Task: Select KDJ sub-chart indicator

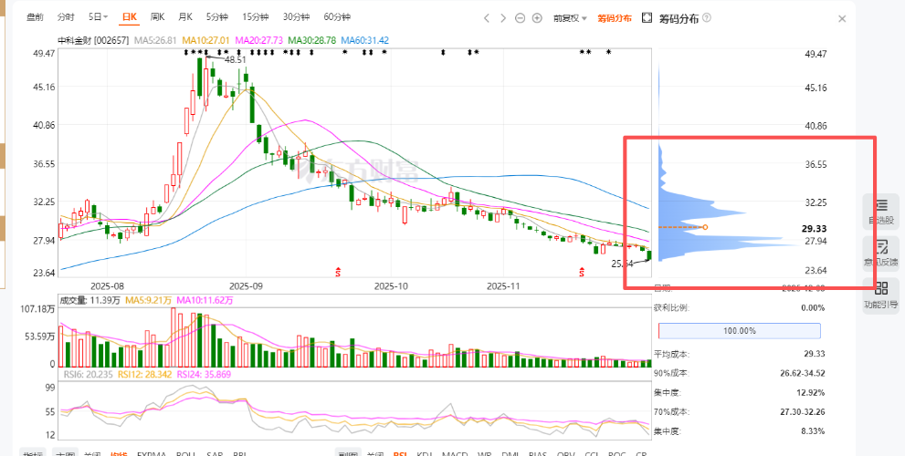Action: 425,452
